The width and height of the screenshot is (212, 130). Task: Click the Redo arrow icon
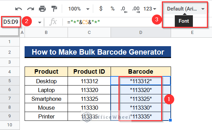pyautogui.click(x=31, y=9)
